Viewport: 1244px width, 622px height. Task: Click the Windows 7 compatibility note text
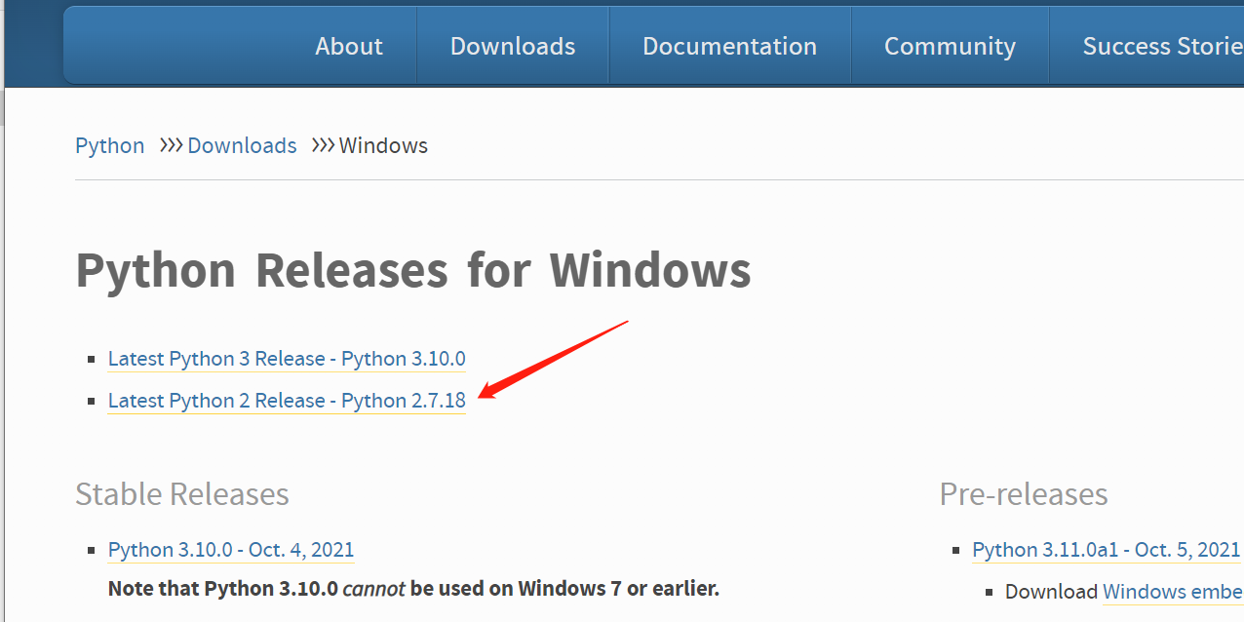413,589
